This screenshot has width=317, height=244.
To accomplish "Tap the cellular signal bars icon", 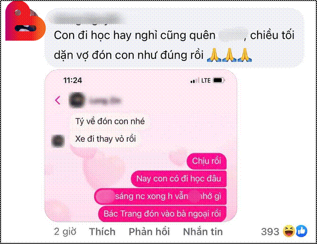I will click(195, 81).
